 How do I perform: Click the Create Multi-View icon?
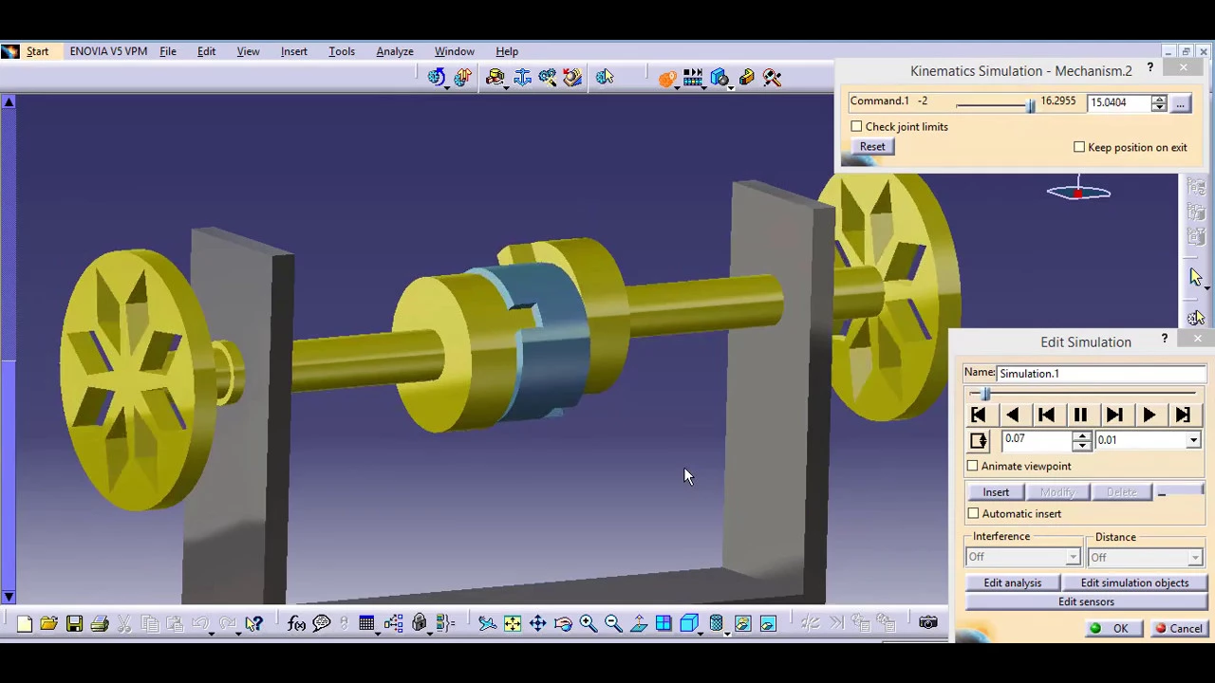pyautogui.click(x=664, y=623)
